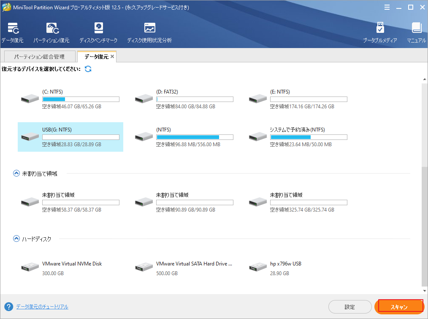Click 空き領域46.07 GB/65.26 GB text
The width and height of the screenshot is (428, 319).
click(72, 107)
